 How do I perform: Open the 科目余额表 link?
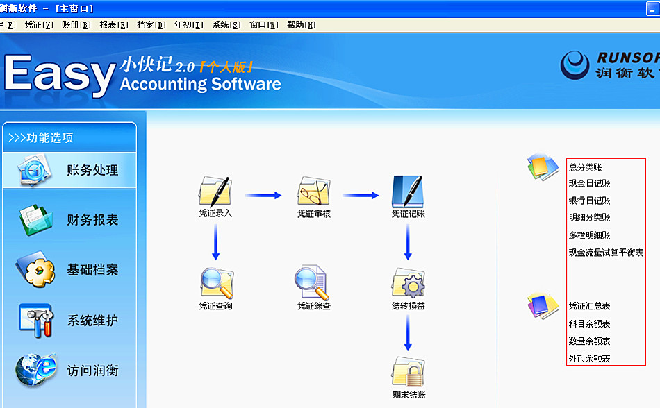tap(589, 323)
